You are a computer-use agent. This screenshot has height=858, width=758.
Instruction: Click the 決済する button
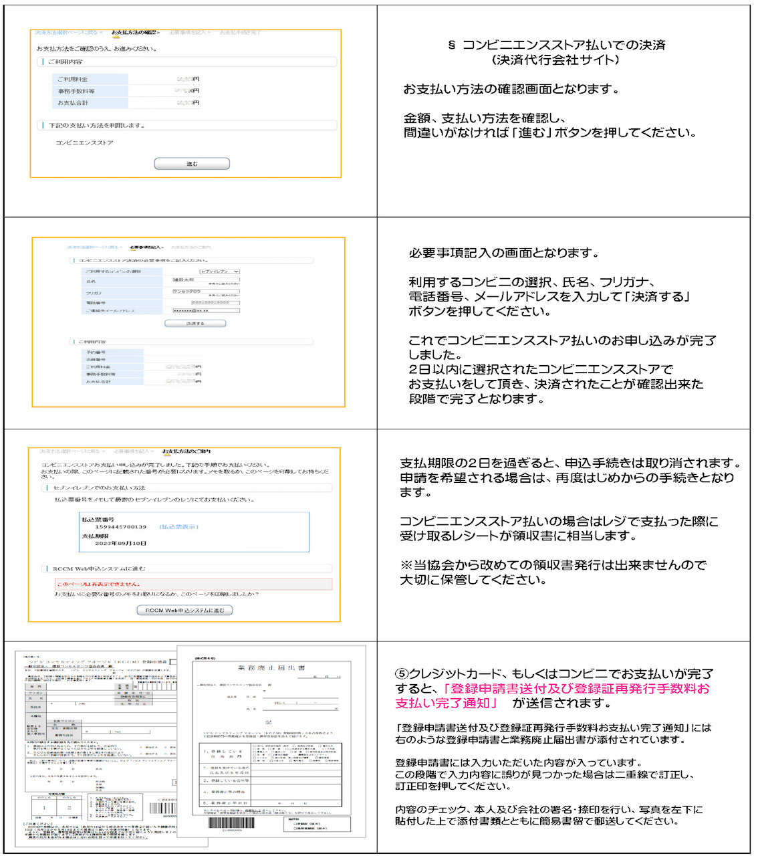195,323
